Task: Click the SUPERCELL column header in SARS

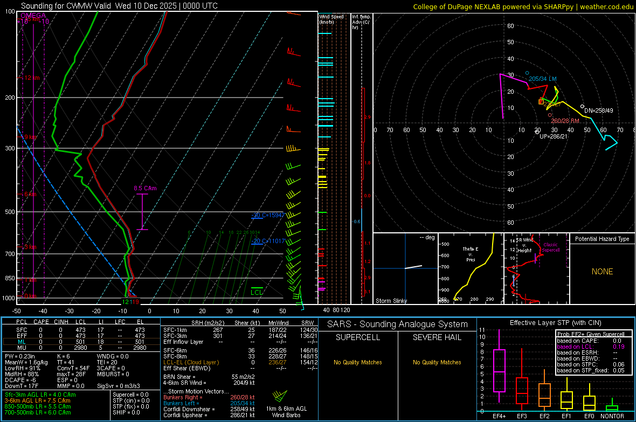Action: [x=358, y=337]
